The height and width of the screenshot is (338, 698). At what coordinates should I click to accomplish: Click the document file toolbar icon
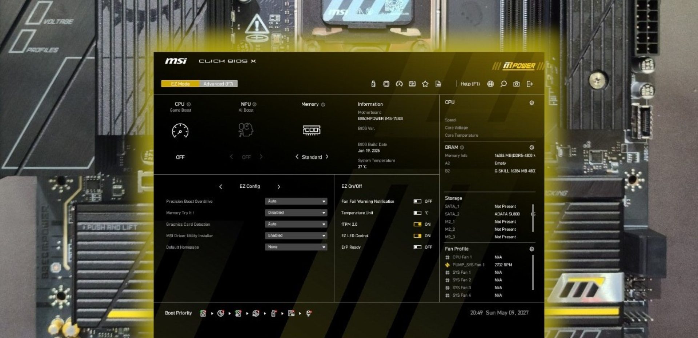(x=438, y=84)
